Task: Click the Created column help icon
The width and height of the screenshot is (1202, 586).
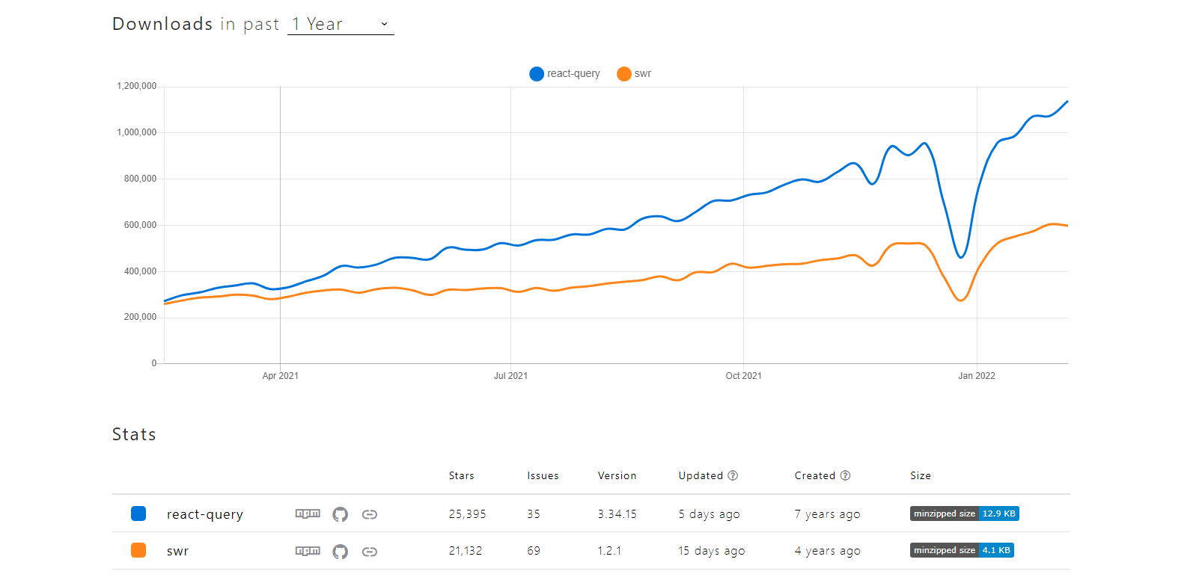Action: pyautogui.click(x=845, y=475)
